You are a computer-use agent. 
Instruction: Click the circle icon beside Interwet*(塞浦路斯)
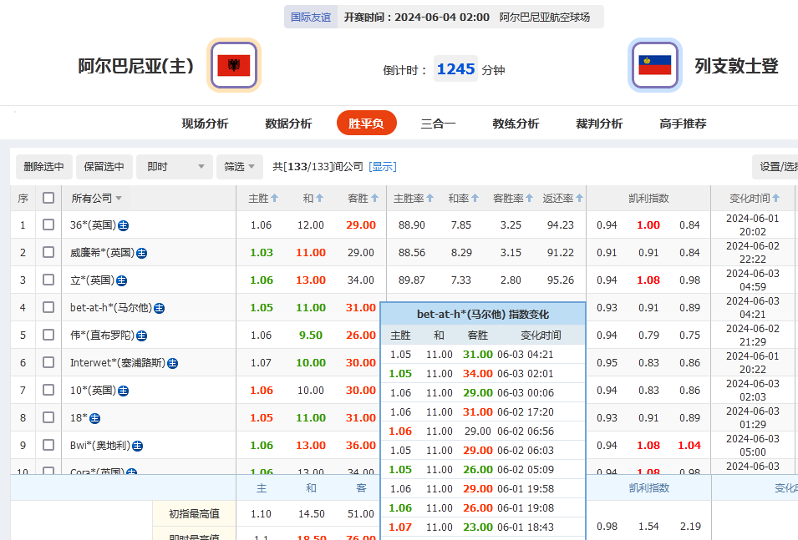click(172, 362)
